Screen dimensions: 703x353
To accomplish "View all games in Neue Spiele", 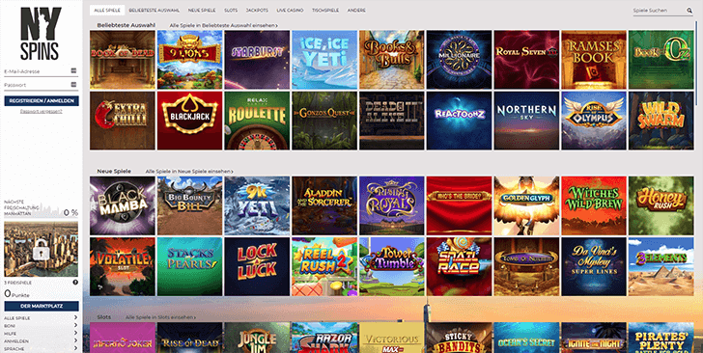I will point(189,171).
